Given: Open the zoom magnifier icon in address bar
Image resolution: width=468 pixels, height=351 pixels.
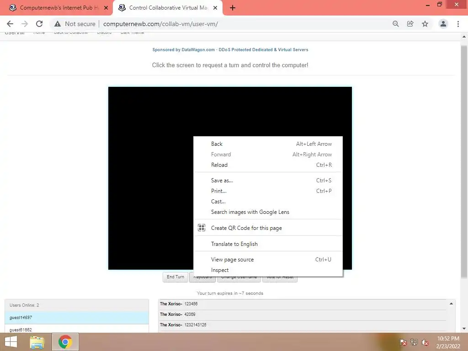Looking at the screenshot, I should click(395, 24).
